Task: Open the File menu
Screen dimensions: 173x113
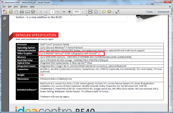Action: (4, 7)
